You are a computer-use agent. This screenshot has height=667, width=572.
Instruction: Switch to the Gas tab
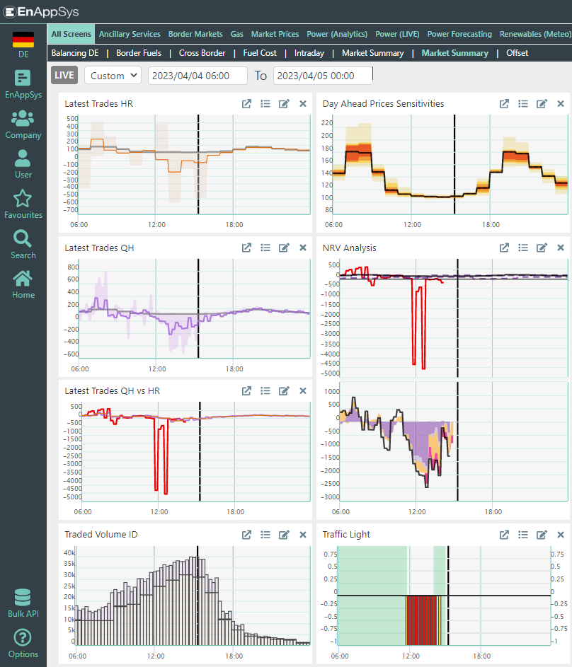tap(236, 34)
